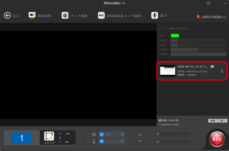
Task: Click the W width field showing 1760
Action: tap(69, 134)
